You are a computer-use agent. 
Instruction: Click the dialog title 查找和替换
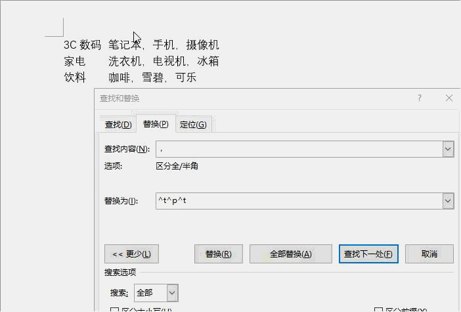[x=120, y=99]
